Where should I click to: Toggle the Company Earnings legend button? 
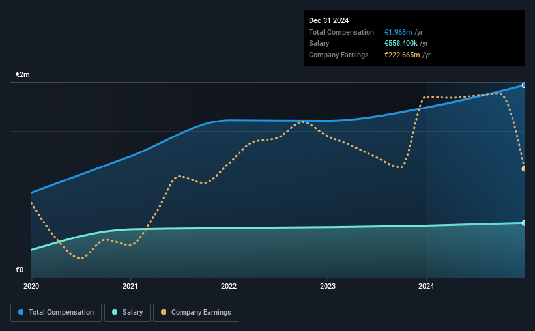(196, 313)
